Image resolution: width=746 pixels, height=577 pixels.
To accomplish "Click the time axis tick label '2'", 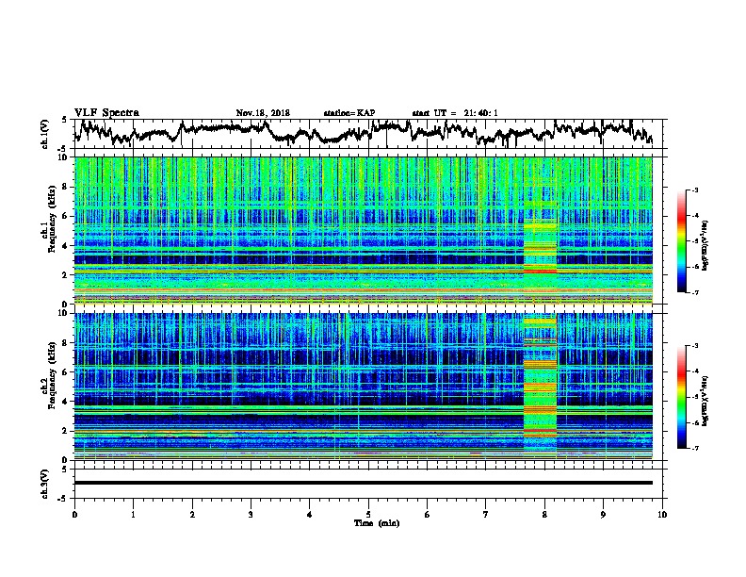I will [x=192, y=515].
